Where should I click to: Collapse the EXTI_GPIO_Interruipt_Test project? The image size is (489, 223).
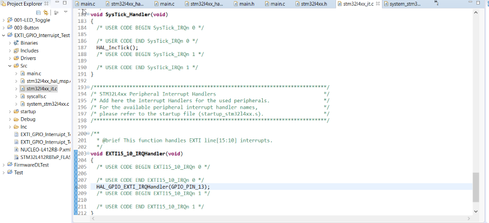(3, 35)
